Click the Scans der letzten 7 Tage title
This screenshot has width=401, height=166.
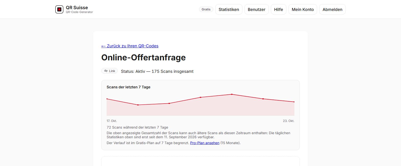coord(128,87)
